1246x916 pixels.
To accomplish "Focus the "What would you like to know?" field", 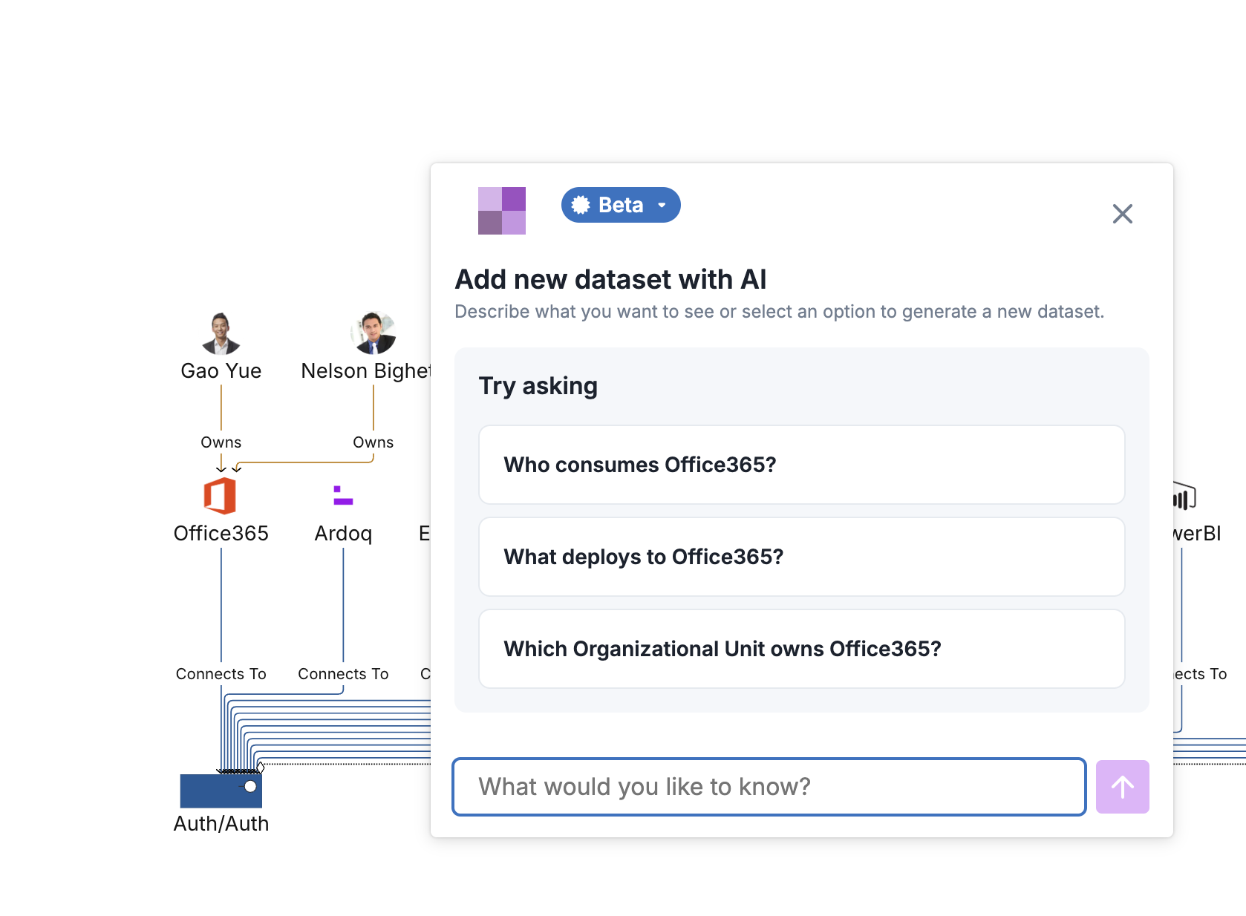I will [x=769, y=787].
